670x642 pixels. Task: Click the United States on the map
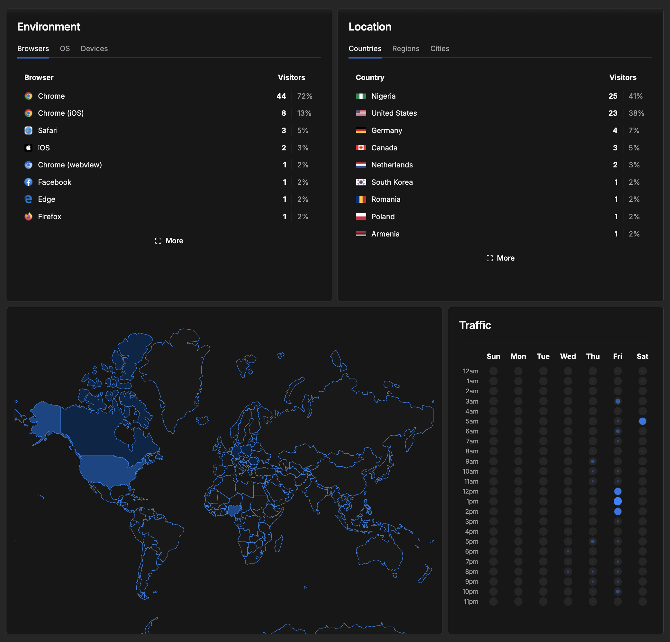pyautogui.click(x=106, y=470)
